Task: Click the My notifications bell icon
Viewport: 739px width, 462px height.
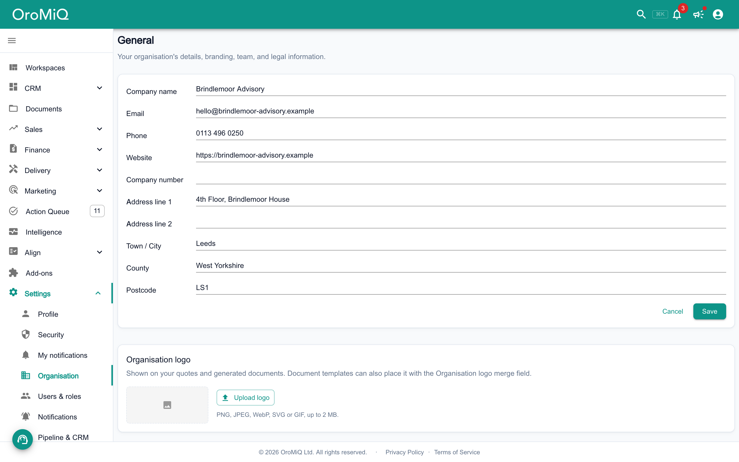Action: [26, 355]
